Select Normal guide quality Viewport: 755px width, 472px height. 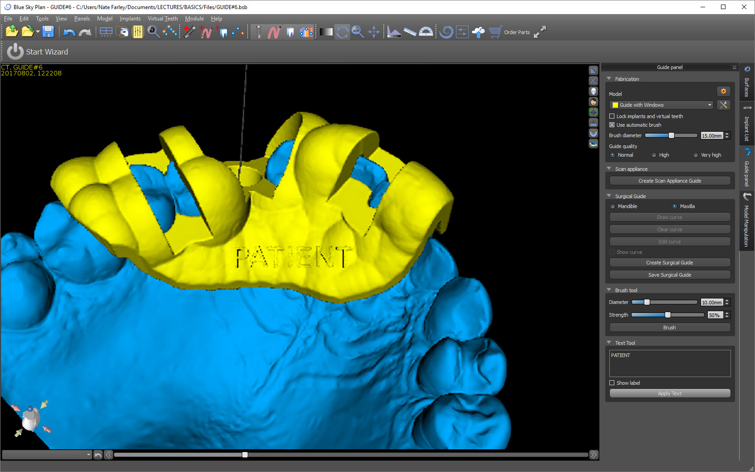pyautogui.click(x=613, y=155)
